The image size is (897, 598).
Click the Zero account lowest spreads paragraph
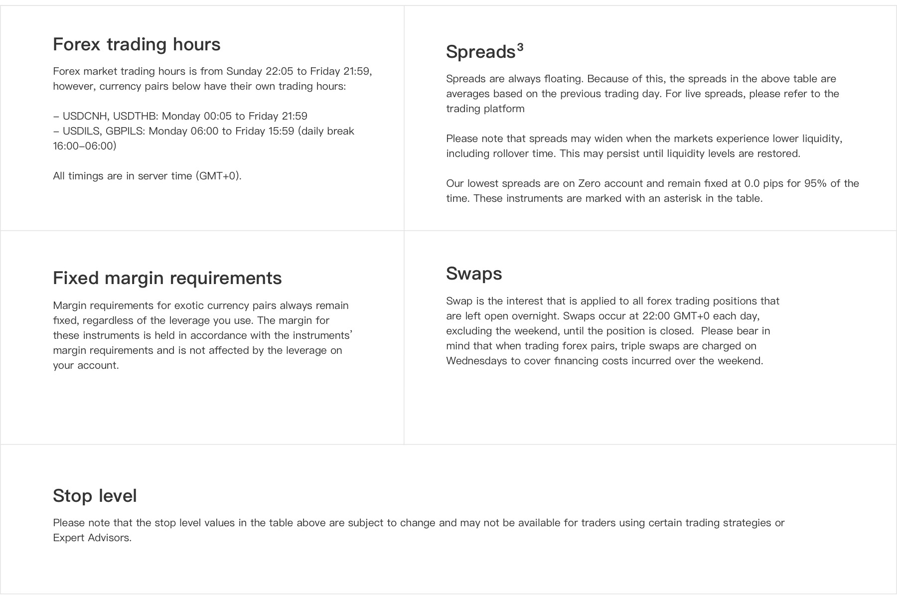tap(653, 191)
